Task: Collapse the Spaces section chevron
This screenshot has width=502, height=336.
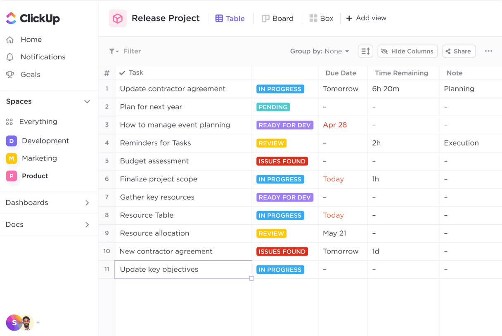Action: tap(87, 101)
